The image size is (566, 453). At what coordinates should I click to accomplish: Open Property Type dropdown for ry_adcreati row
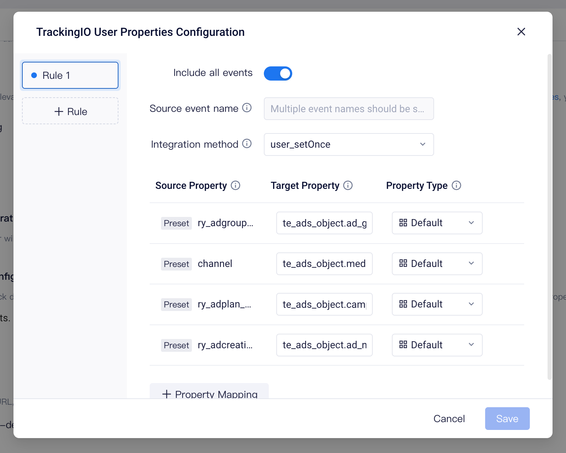pyautogui.click(x=437, y=345)
